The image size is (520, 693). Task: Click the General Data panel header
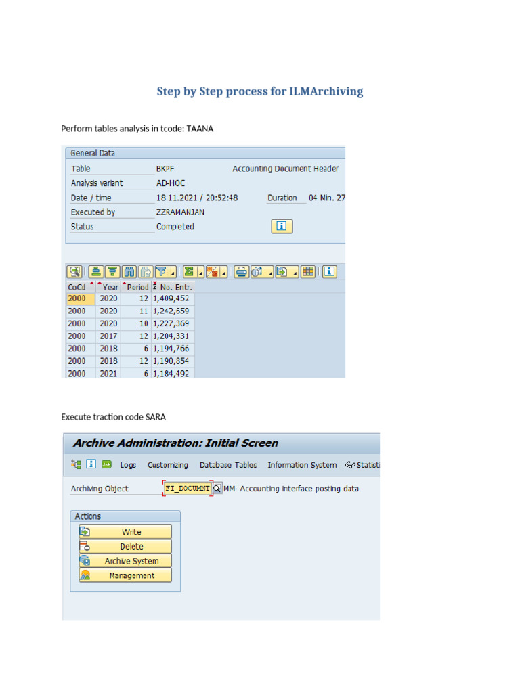pos(205,153)
